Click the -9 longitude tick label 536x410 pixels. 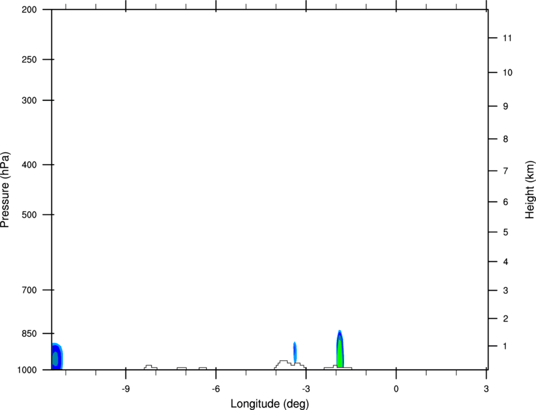click(x=125, y=389)
